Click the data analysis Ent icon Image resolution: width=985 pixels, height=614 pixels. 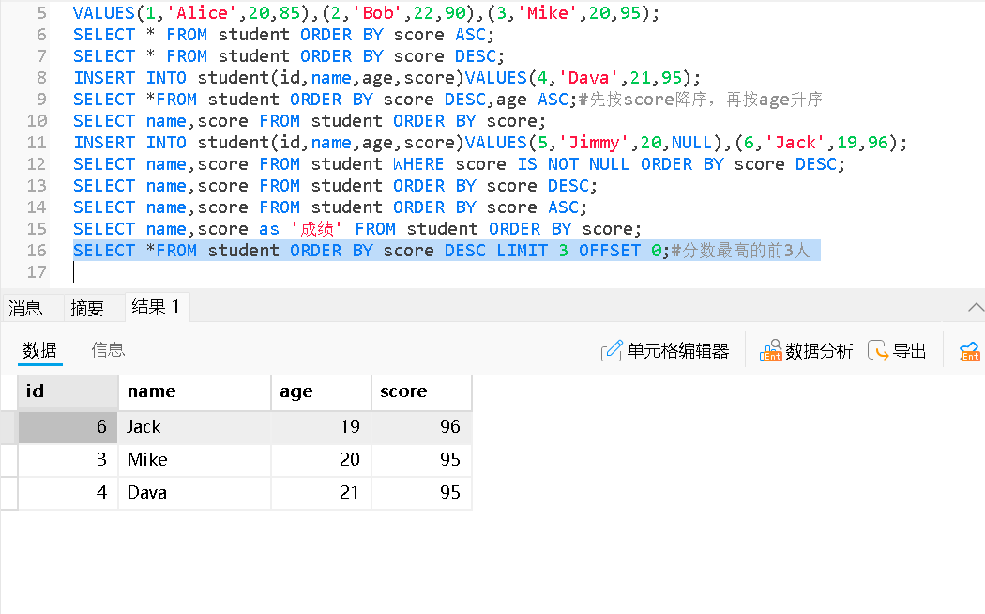(x=771, y=351)
